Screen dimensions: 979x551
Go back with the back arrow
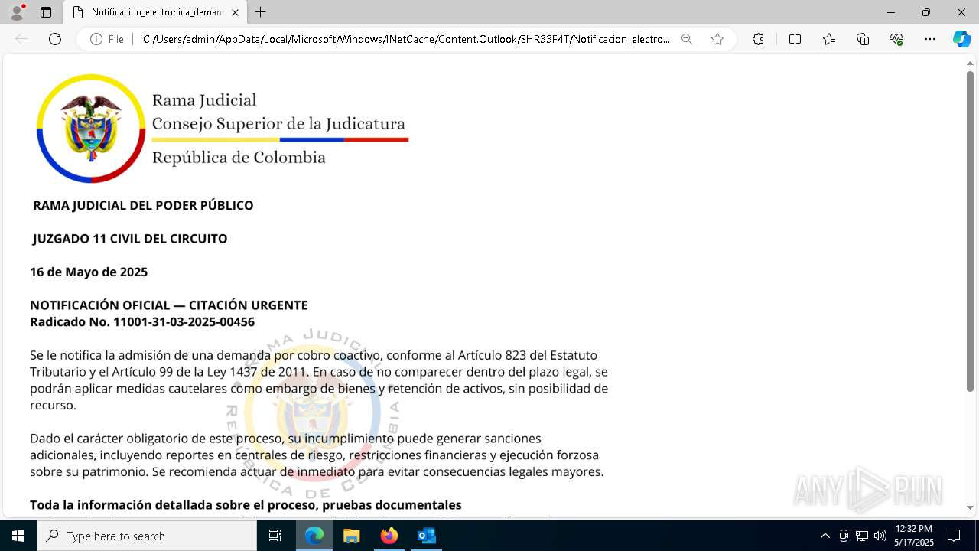(21, 39)
